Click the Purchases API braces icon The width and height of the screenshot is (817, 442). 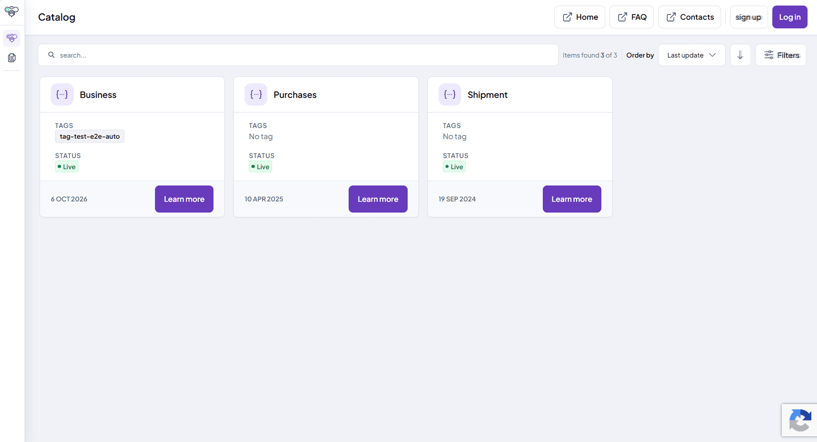[x=256, y=94]
